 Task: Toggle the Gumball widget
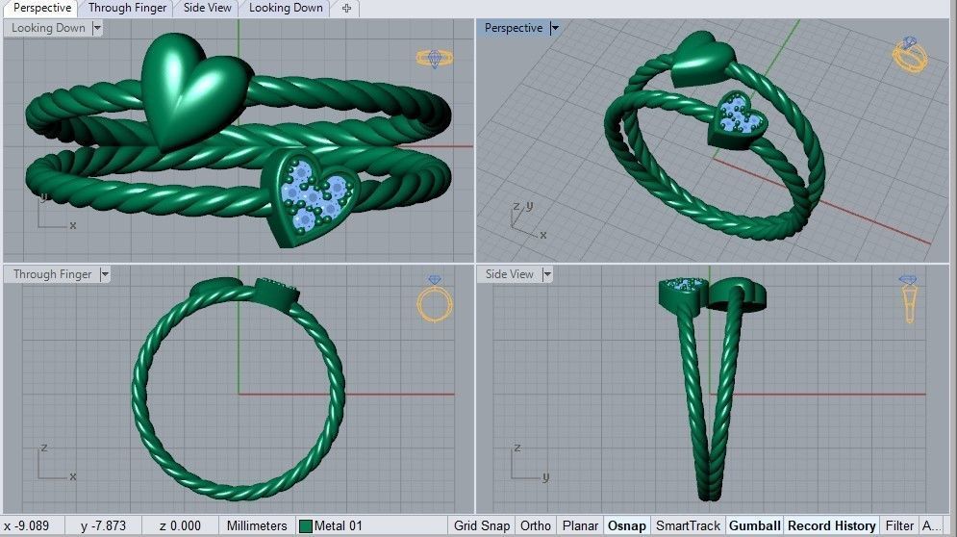[754, 526]
